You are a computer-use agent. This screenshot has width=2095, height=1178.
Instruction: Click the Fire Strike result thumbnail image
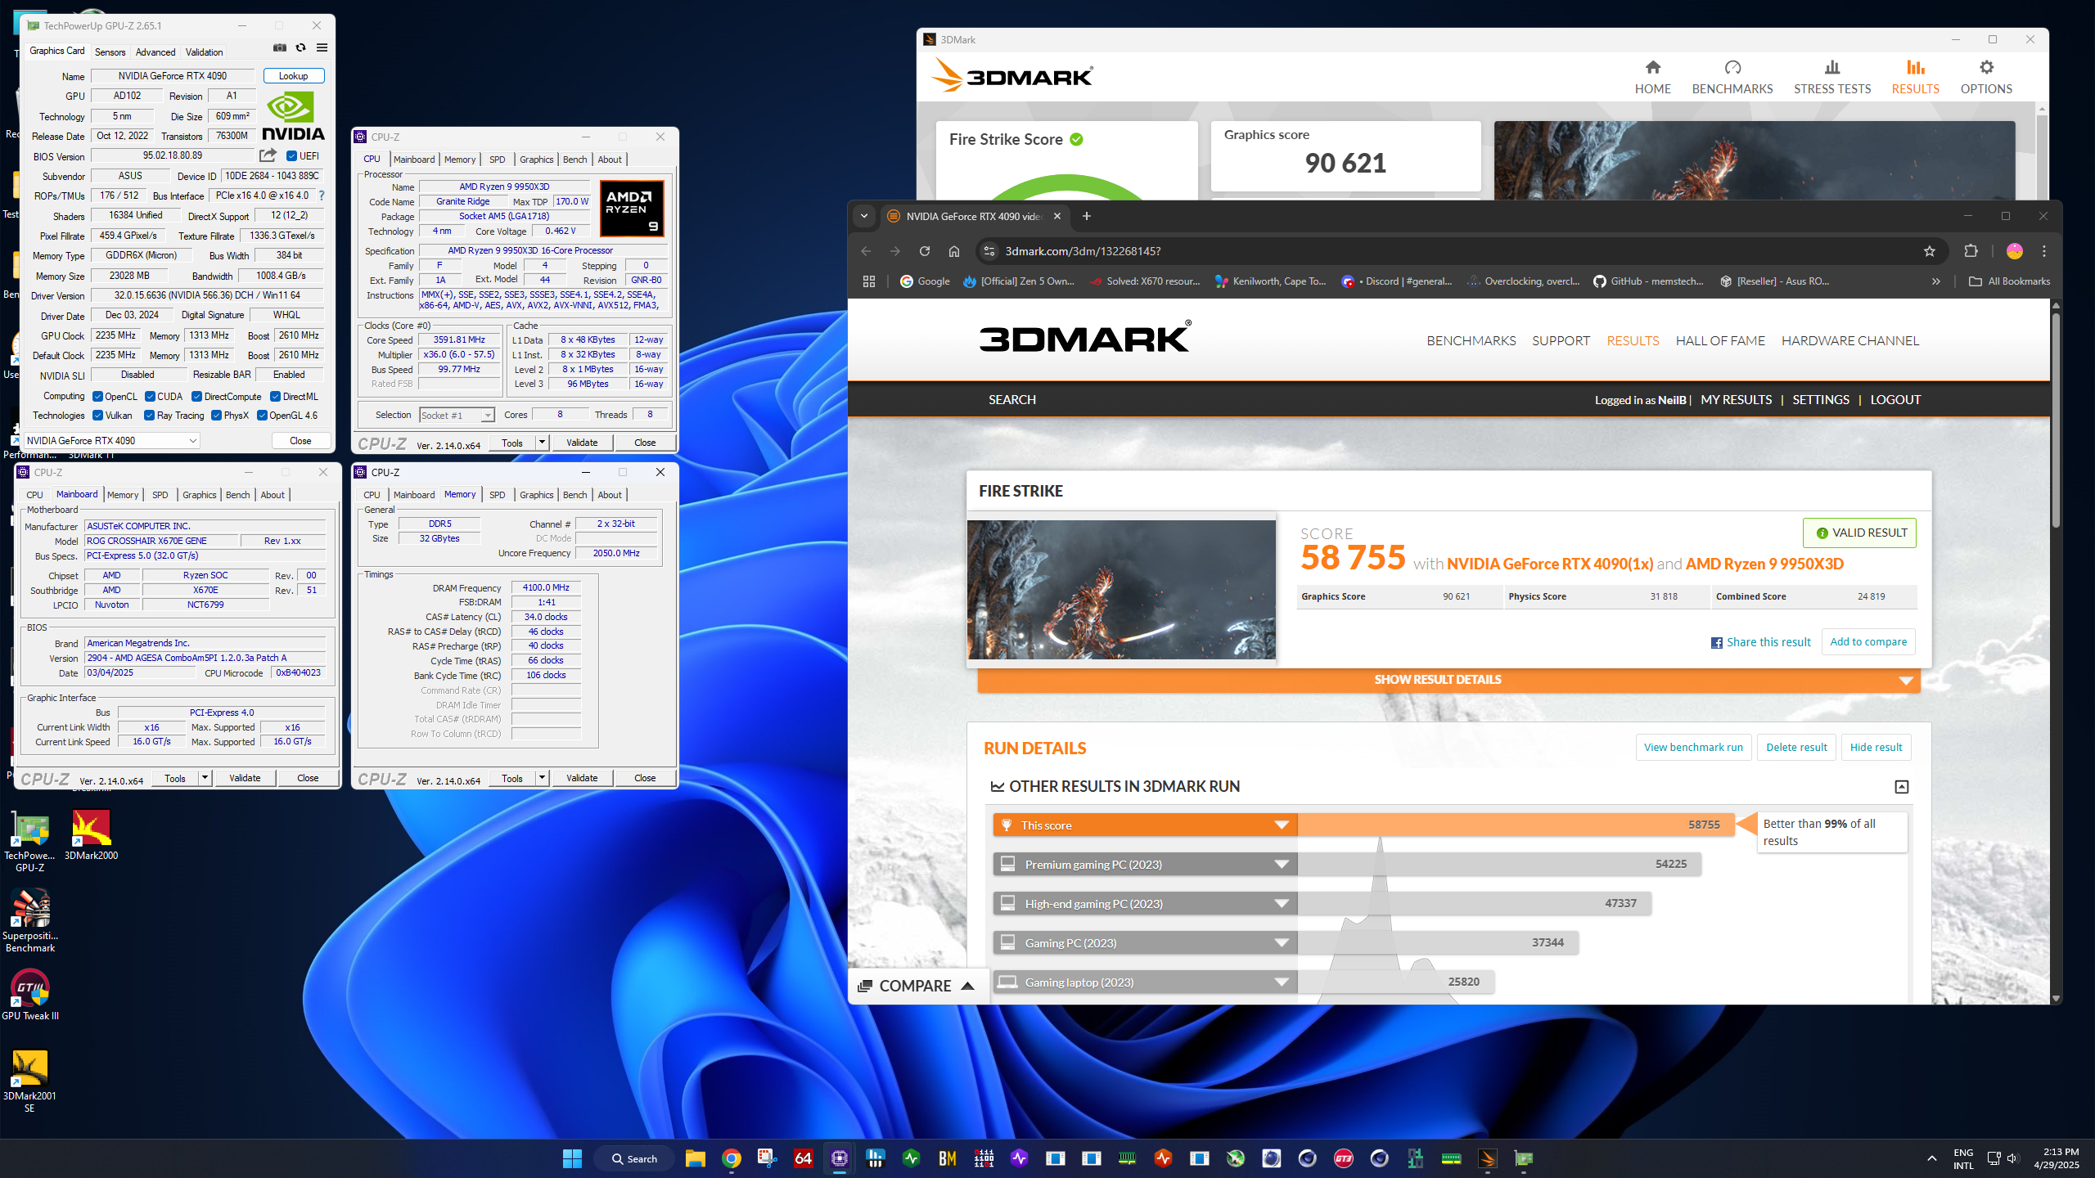click(1121, 590)
